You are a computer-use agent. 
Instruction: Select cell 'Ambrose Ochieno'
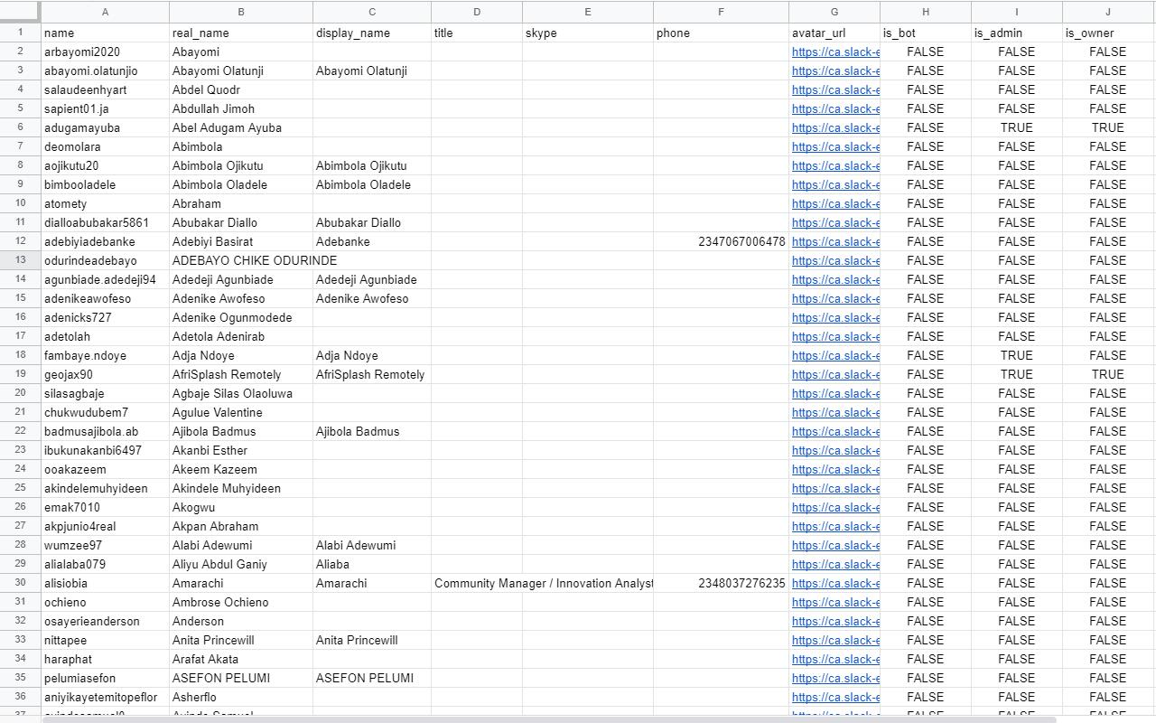[x=241, y=602]
